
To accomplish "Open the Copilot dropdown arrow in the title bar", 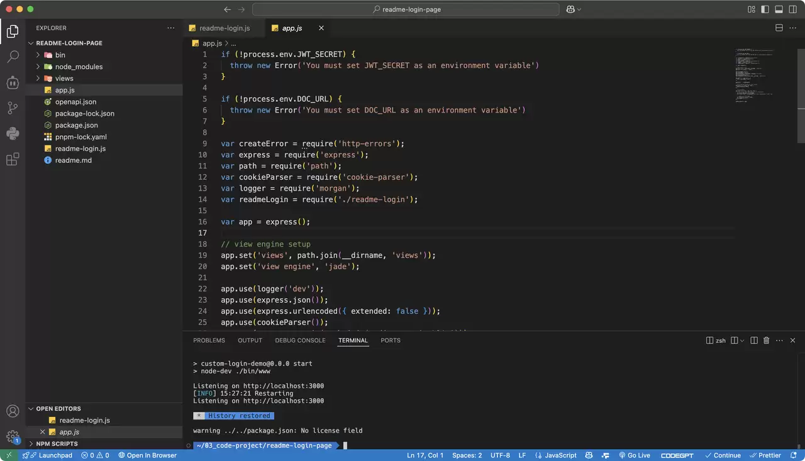I will 579,9.
